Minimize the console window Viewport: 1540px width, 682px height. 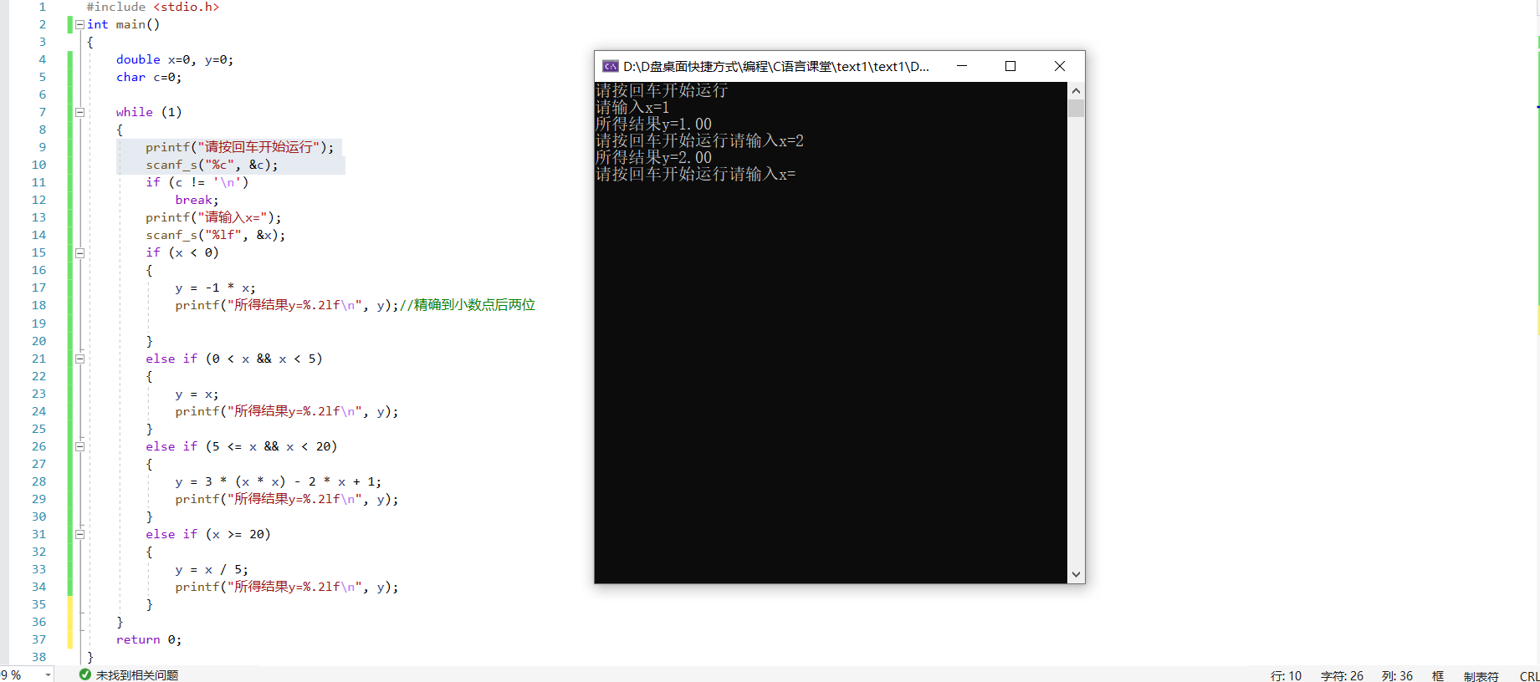coord(962,66)
